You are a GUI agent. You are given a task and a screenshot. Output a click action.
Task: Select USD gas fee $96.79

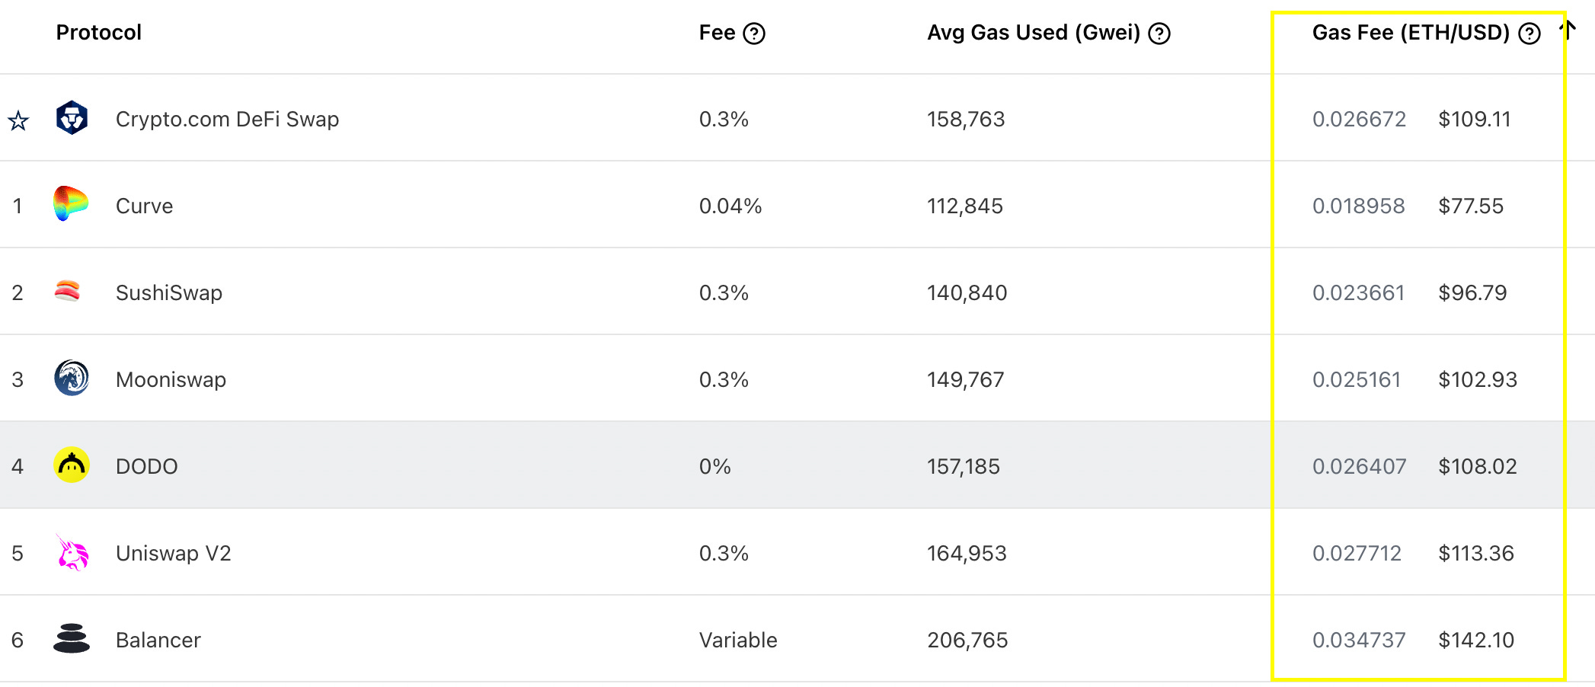(1472, 292)
